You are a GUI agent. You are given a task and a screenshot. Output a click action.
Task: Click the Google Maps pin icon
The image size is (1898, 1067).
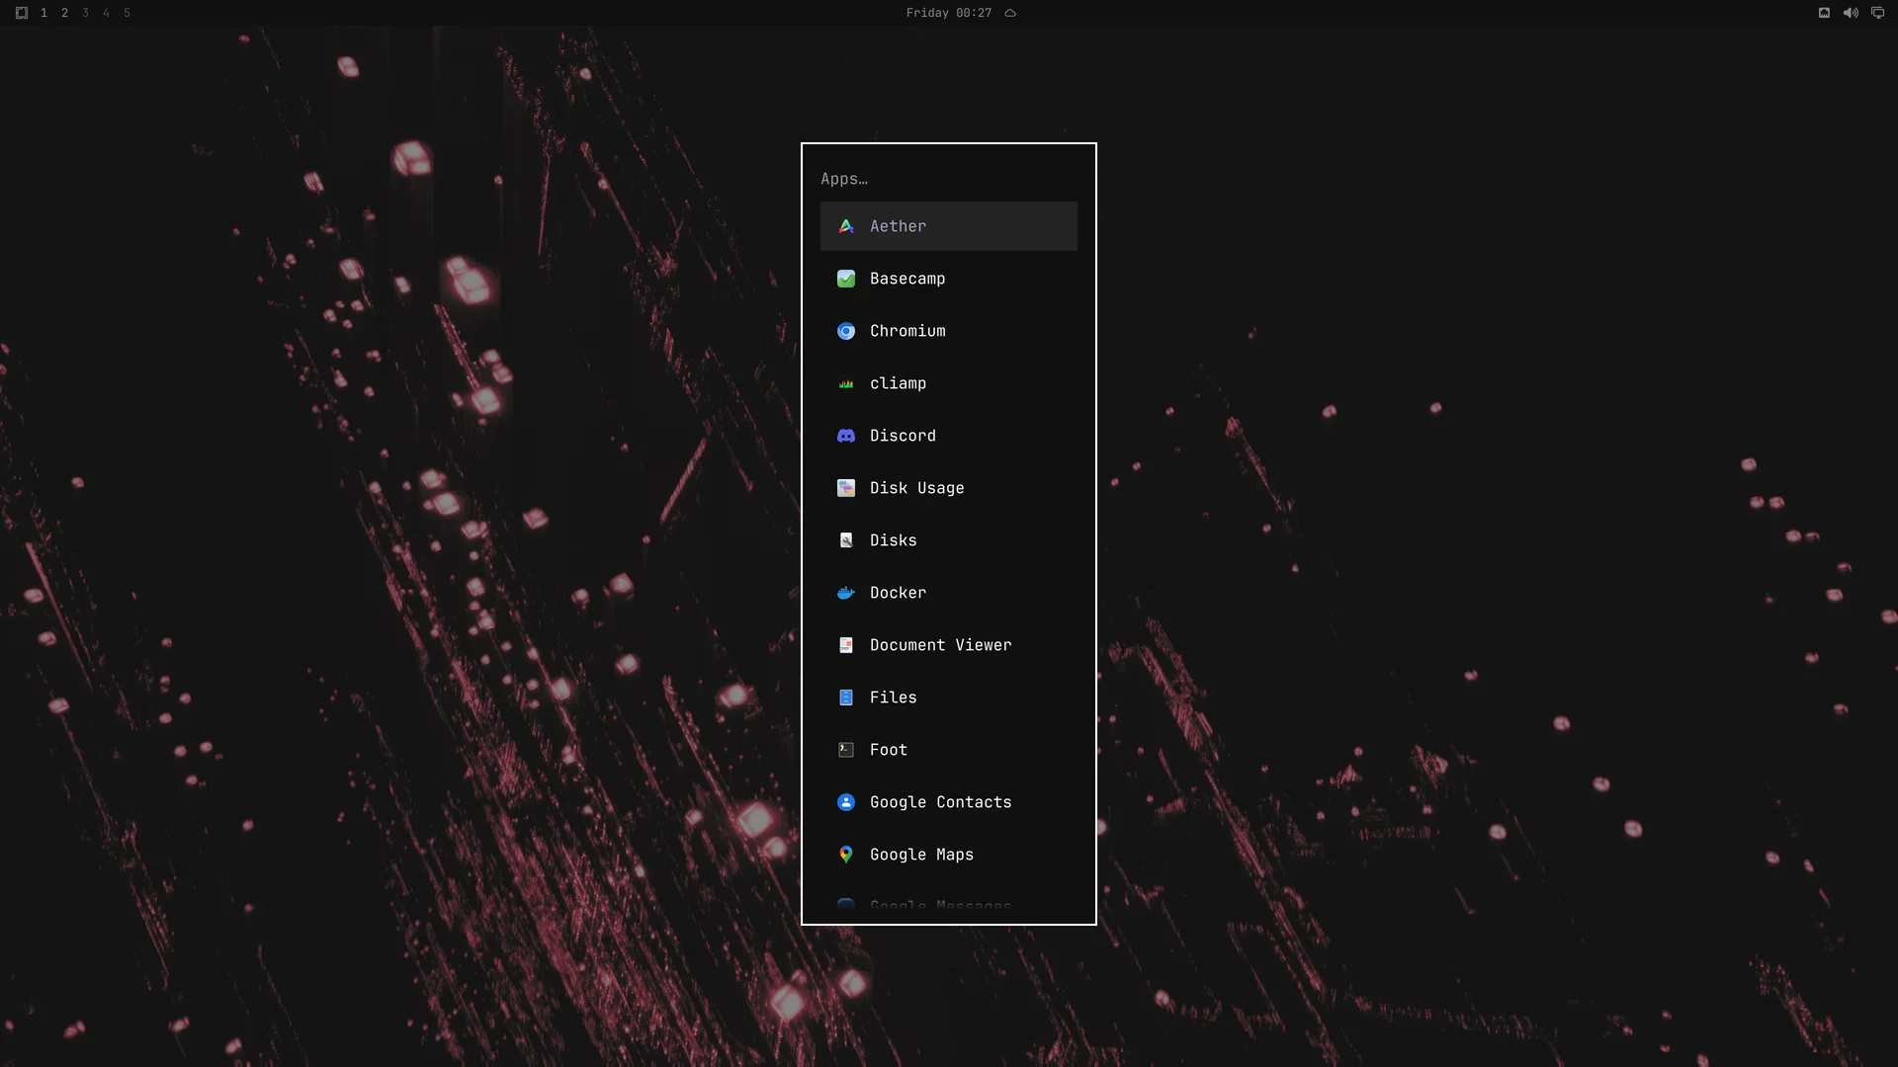(846, 855)
